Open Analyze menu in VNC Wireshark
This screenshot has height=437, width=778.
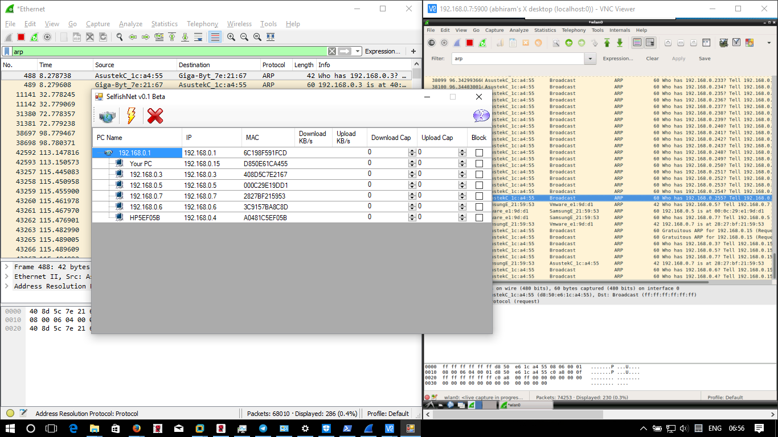click(519, 30)
